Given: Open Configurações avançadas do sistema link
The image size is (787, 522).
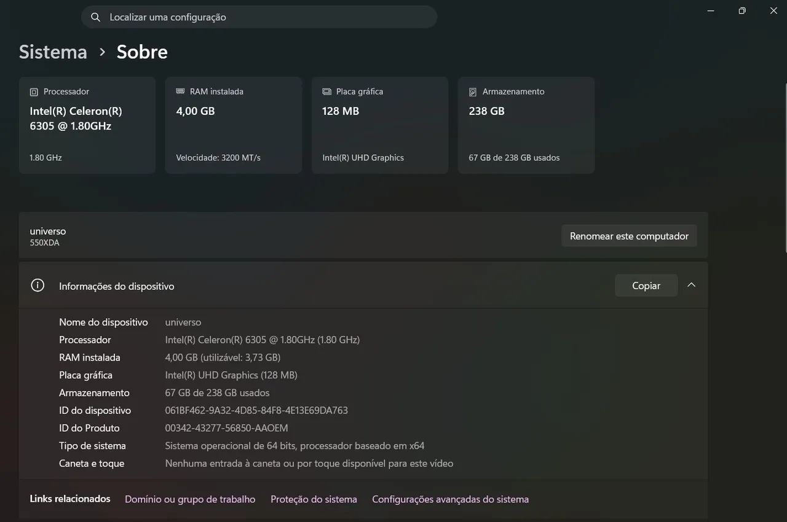Looking at the screenshot, I should [x=450, y=499].
